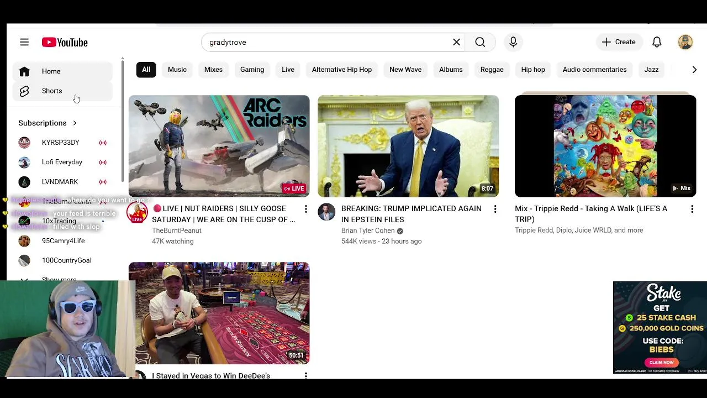Open Brian Tyler Cohen channel name
Image resolution: width=707 pixels, height=398 pixels.
pos(368,231)
